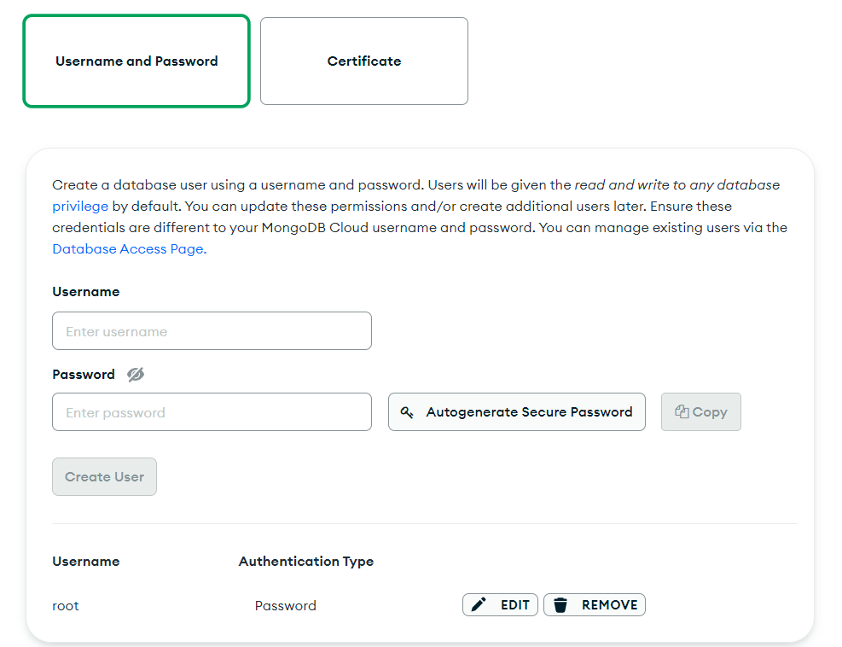The width and height of the screenshot is (842, 647).
Task: Open the privilege link
Action: coord(80,207)
